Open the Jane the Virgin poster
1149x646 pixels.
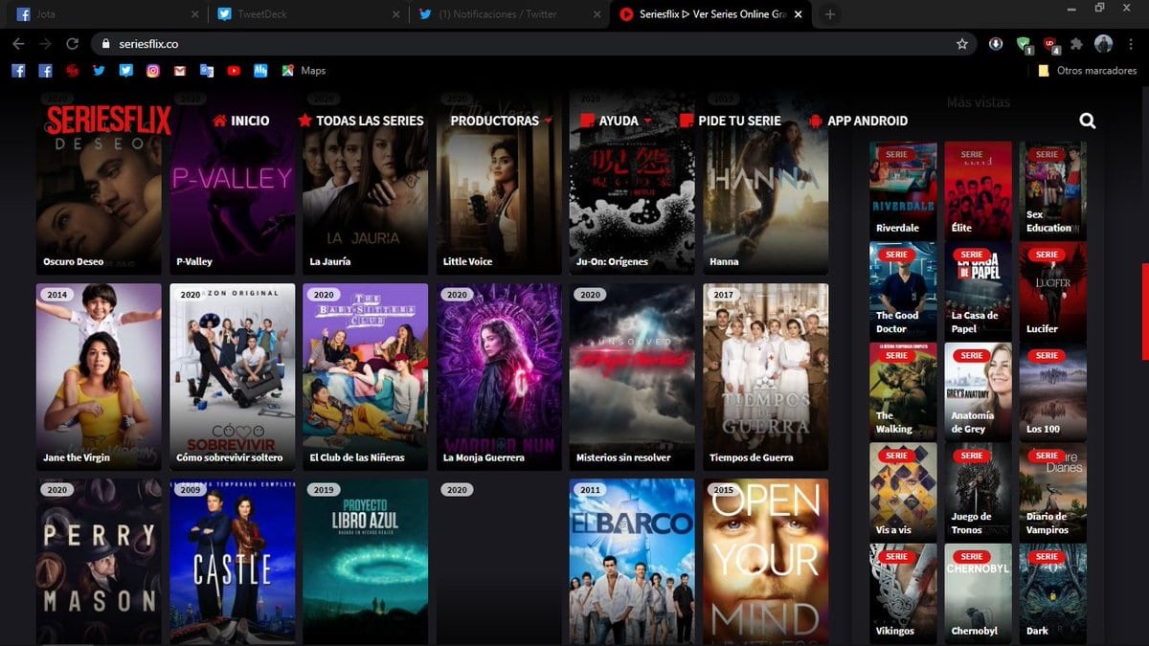pyautogui.click(x=99, y=376)
